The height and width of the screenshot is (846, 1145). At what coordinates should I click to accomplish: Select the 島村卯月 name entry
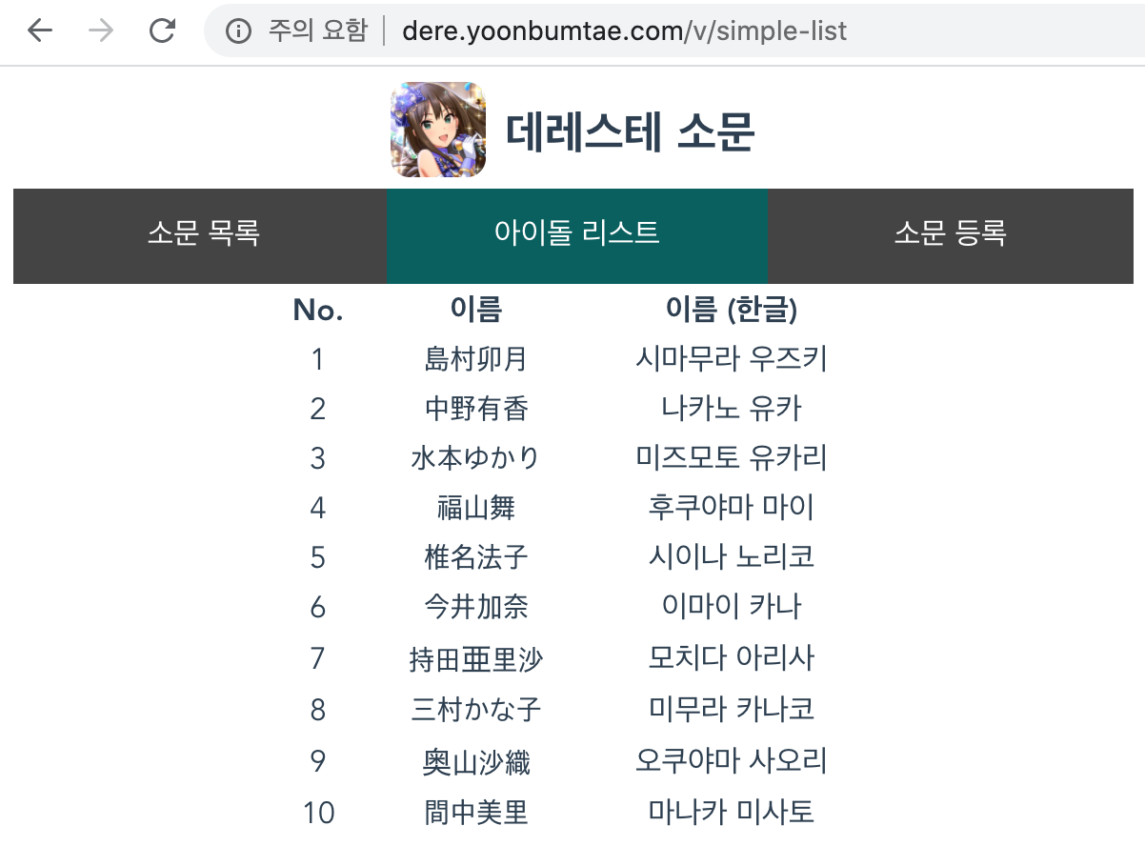(475, 359)
